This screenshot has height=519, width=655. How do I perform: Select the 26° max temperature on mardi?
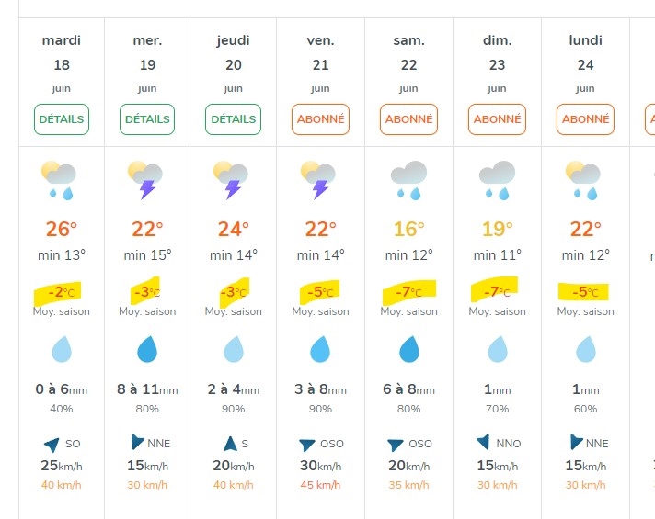pyautogui.click(x=62, y=229)
